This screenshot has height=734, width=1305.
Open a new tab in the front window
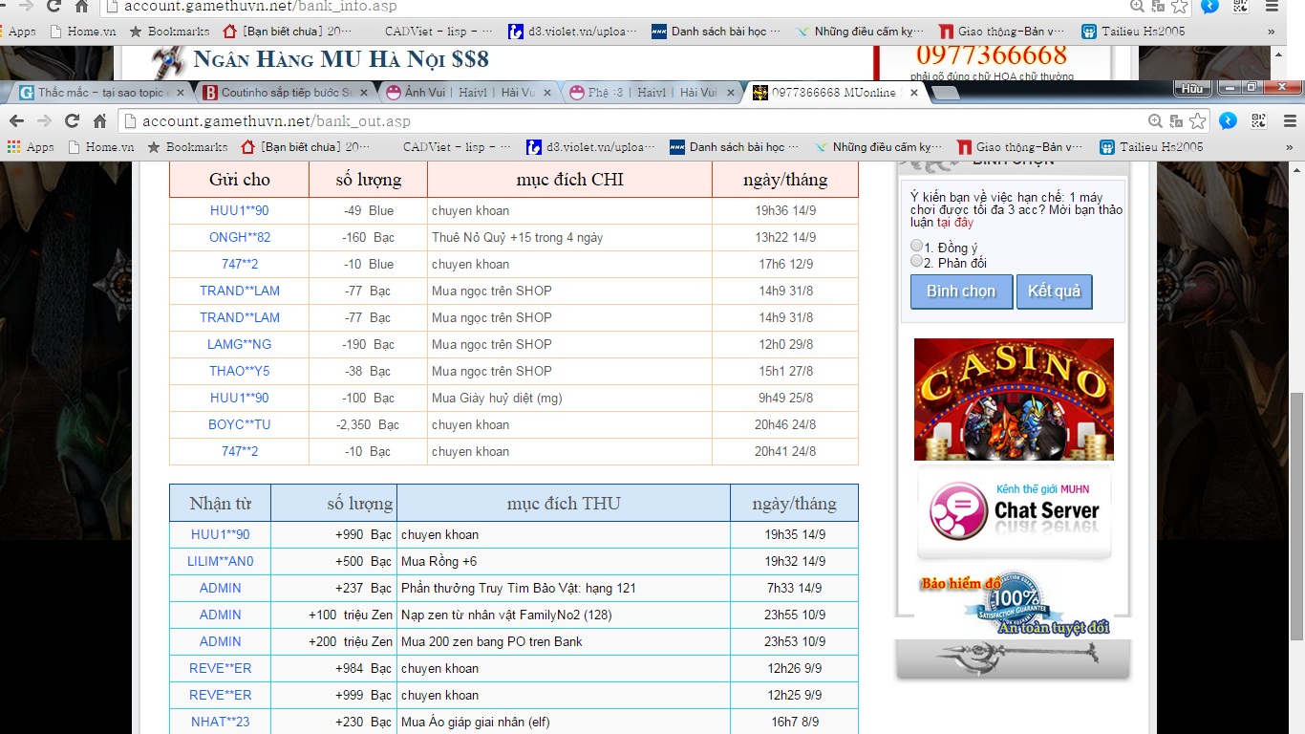point(945,93)
